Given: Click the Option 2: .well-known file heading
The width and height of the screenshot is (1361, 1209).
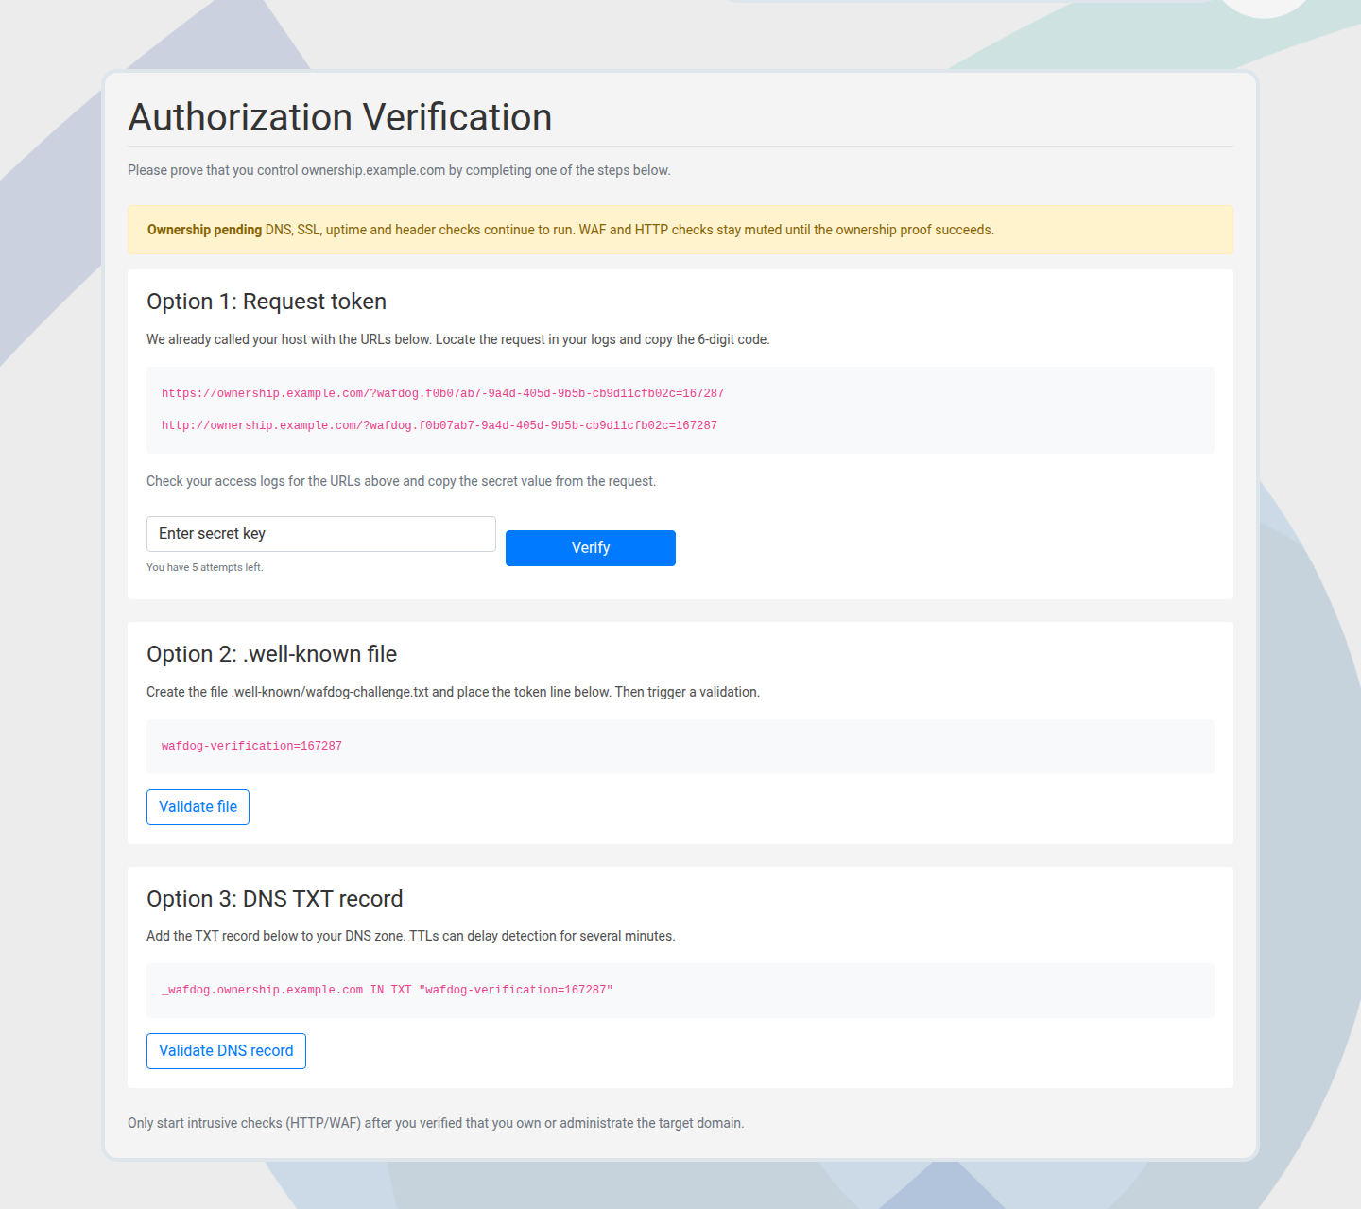Looking at the screenshot, I should 271,653.
